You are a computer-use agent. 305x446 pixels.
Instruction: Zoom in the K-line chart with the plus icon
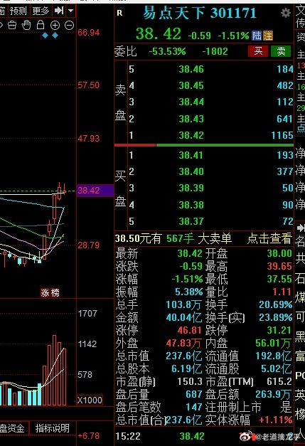click(55, 26)
